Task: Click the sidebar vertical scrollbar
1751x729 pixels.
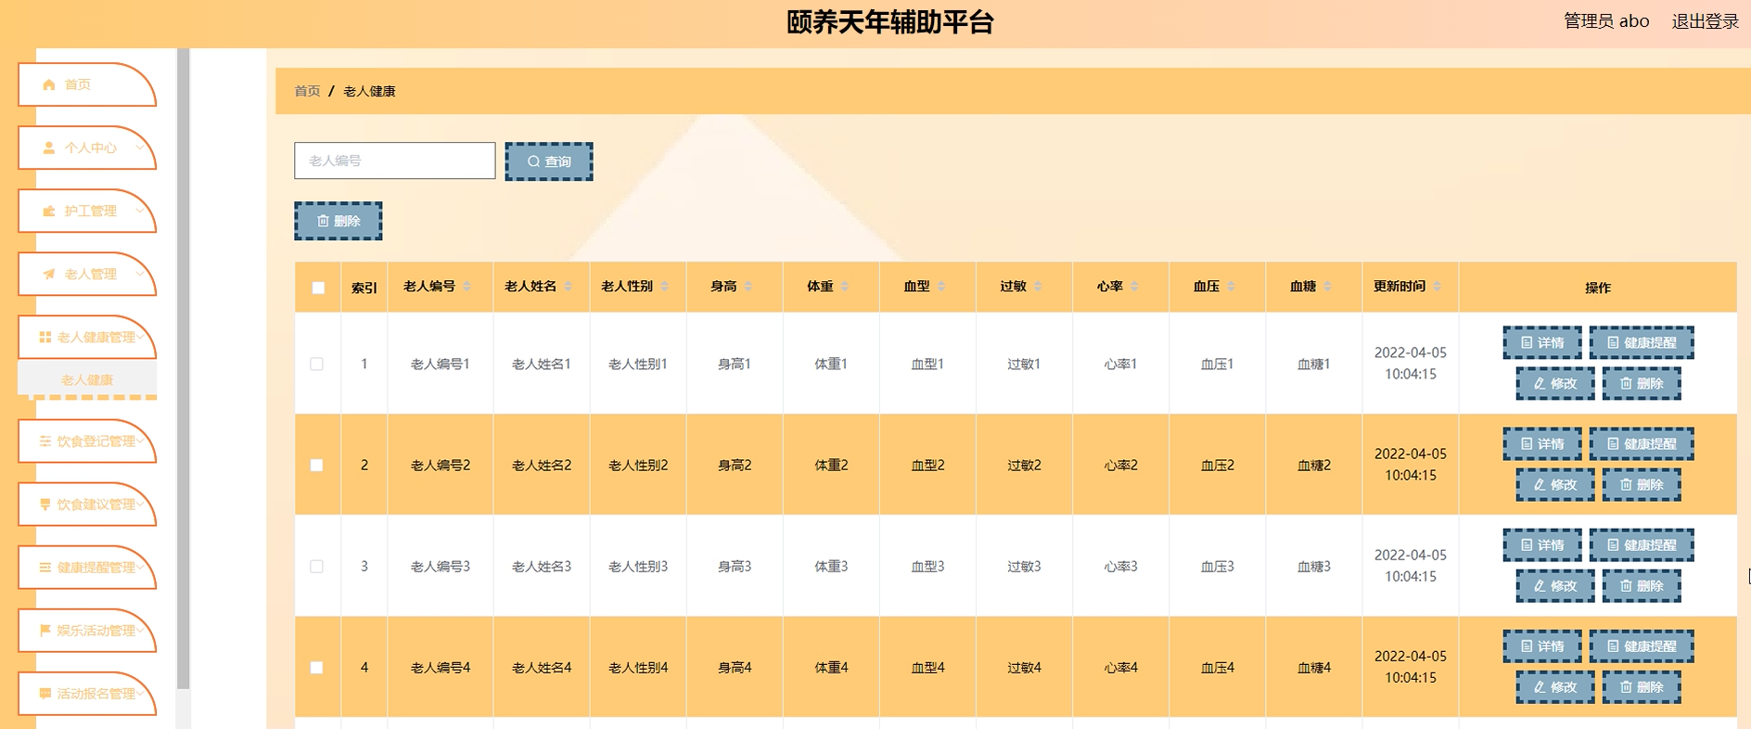Action: [183, 371]
